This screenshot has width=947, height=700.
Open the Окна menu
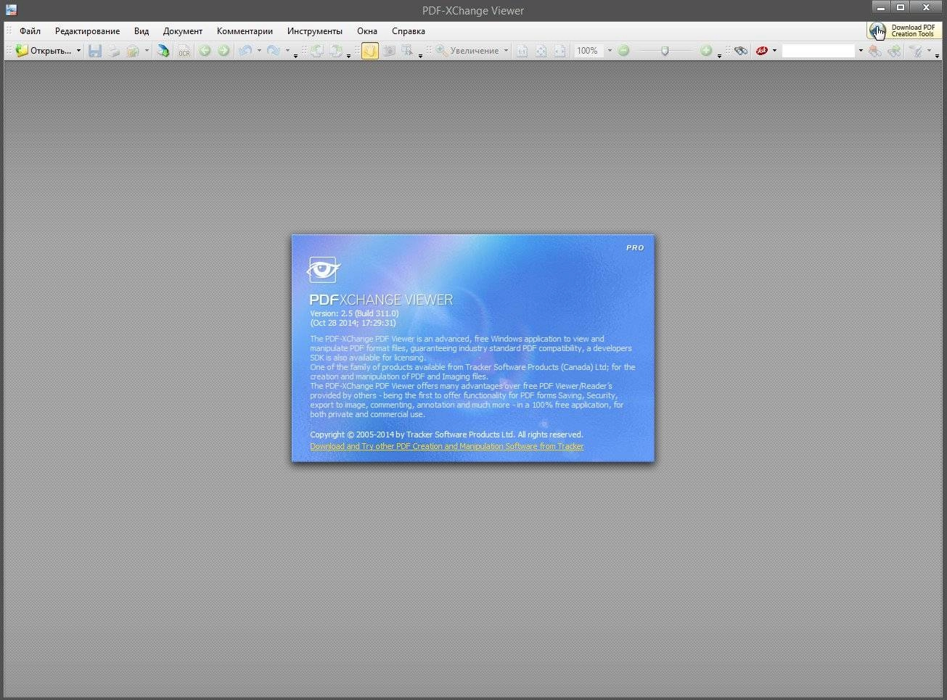point(367,31)
